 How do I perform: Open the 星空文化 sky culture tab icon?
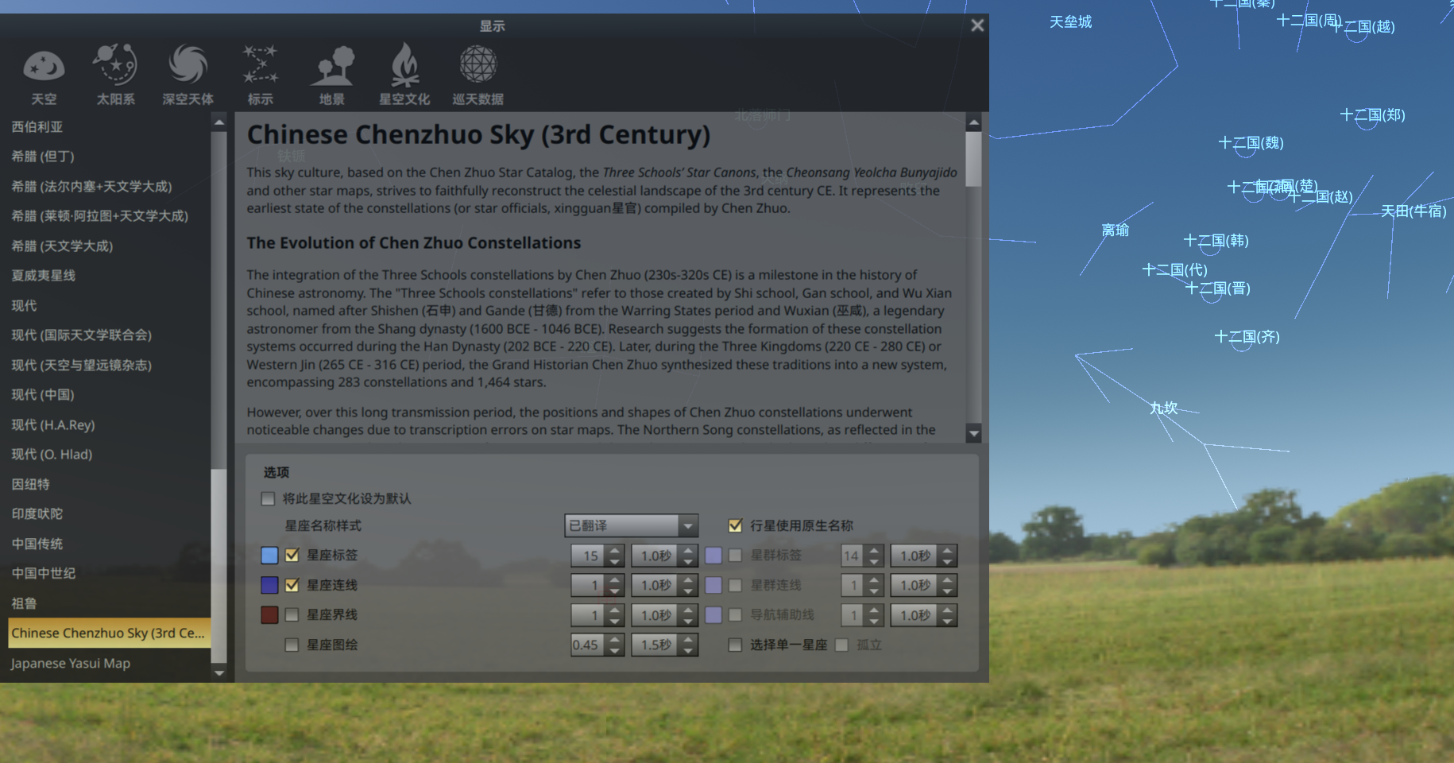tap(404, 75)
